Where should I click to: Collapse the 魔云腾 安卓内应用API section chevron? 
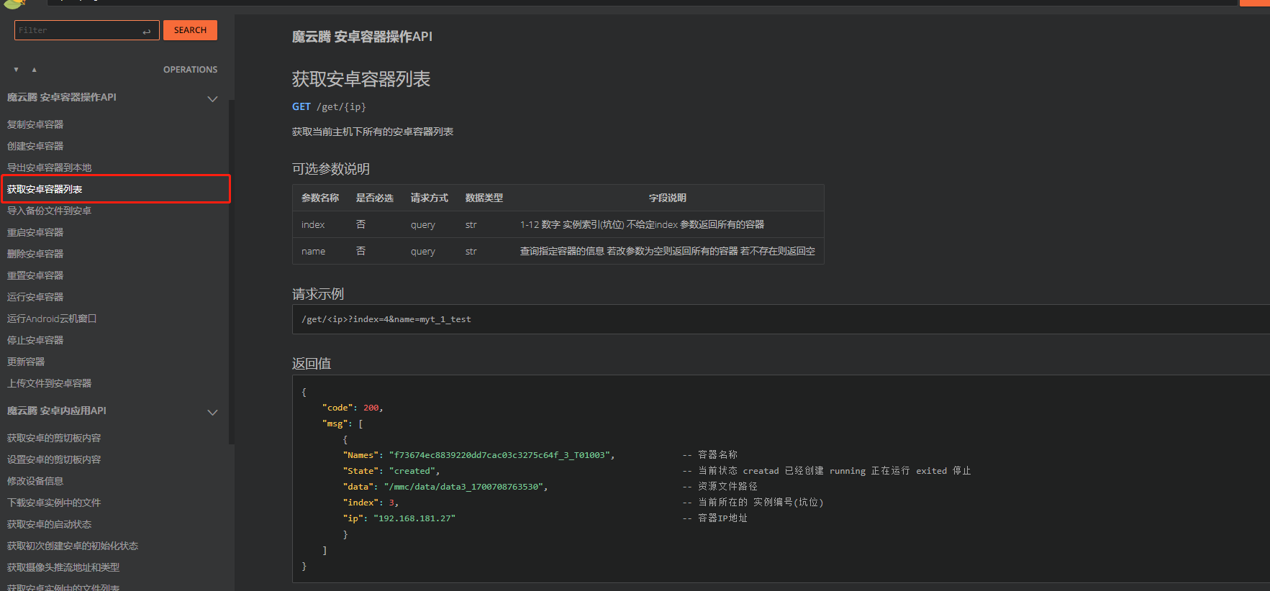(x=212, y=412)
